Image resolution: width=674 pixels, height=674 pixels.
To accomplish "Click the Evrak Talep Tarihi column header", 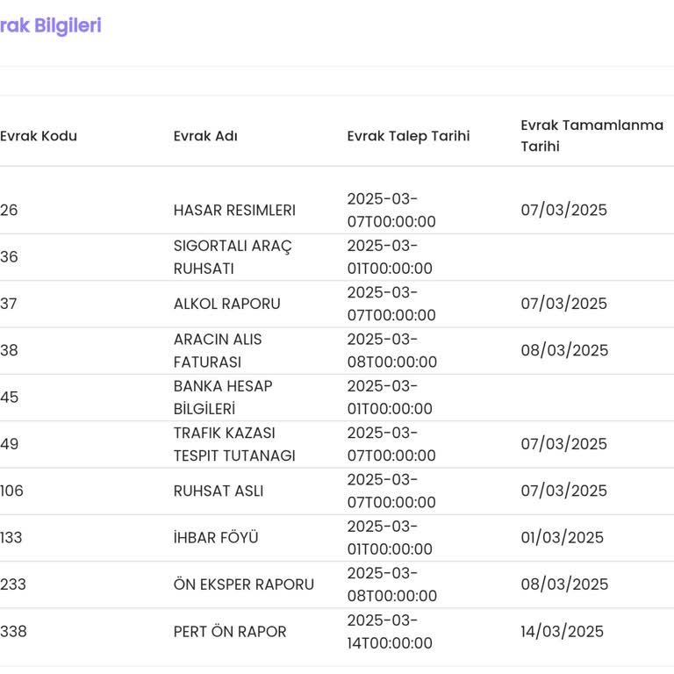I will click(x=408, y=136).
